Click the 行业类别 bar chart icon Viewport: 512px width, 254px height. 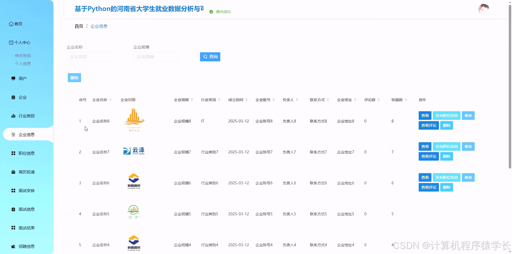coord(13,116)
